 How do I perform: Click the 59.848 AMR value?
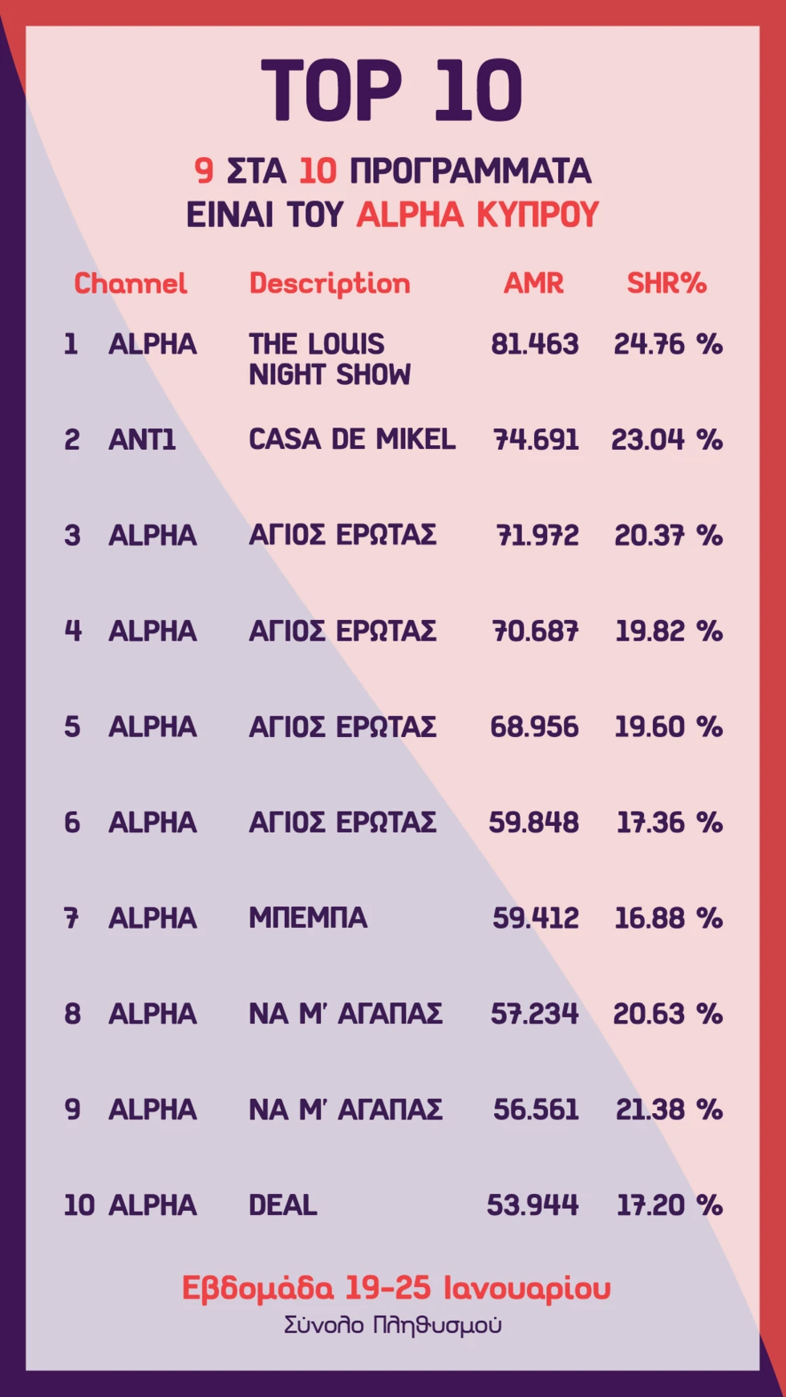click(x=533, y=823)
